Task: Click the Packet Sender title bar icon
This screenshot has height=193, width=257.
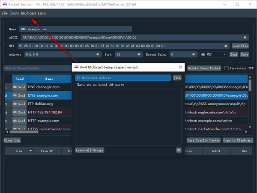Action: pyautogui.click(x=5, y=4)
